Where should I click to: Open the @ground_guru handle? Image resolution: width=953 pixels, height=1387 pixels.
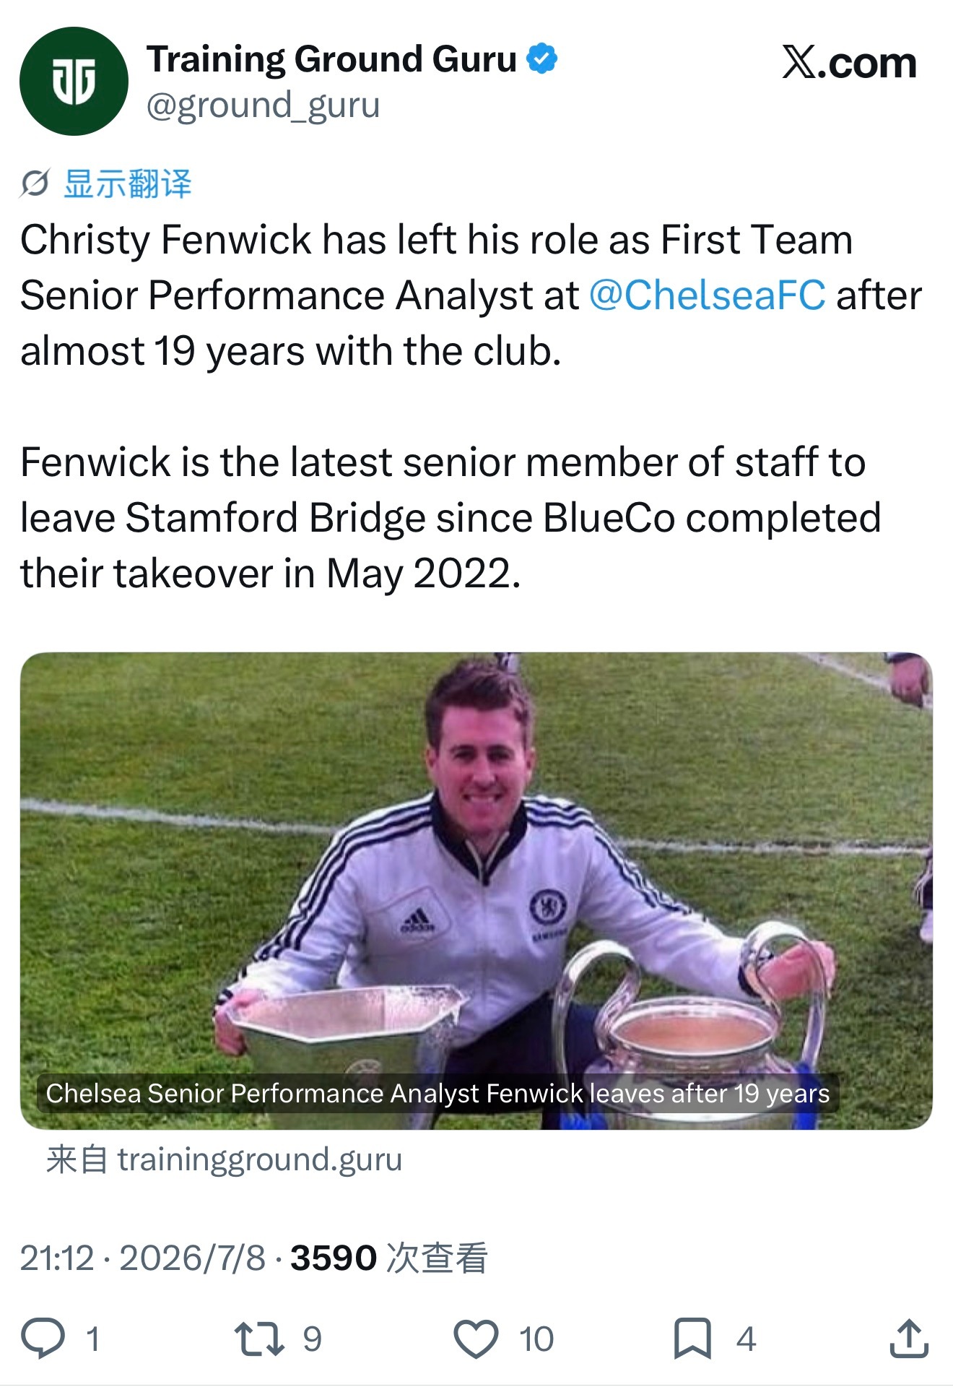point(263,105)
